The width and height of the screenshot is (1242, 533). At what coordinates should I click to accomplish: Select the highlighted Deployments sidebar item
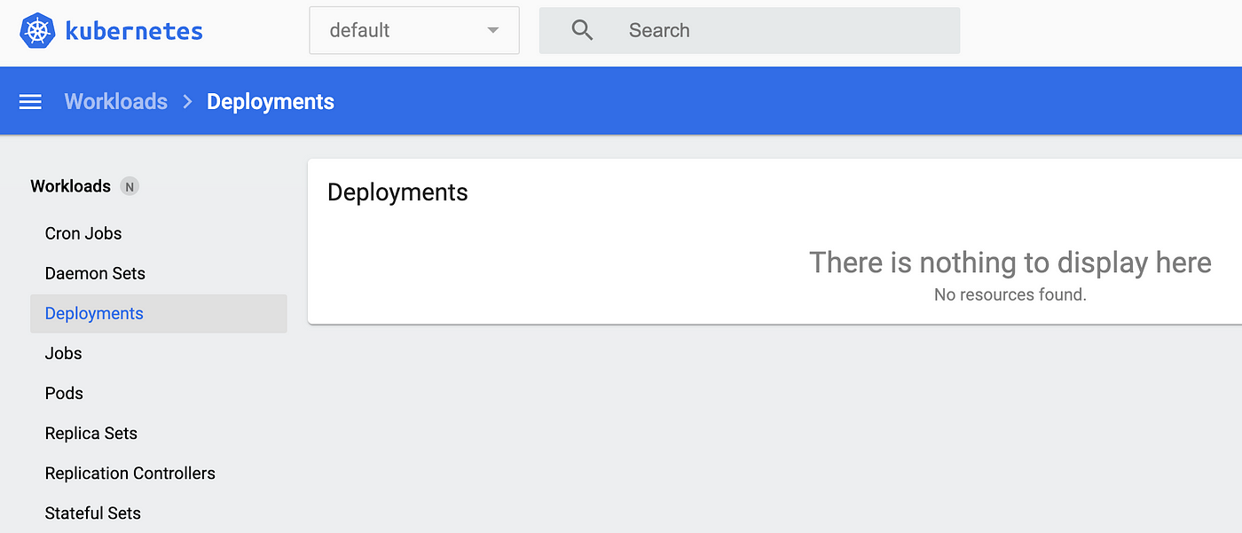[x=159, y=313]
